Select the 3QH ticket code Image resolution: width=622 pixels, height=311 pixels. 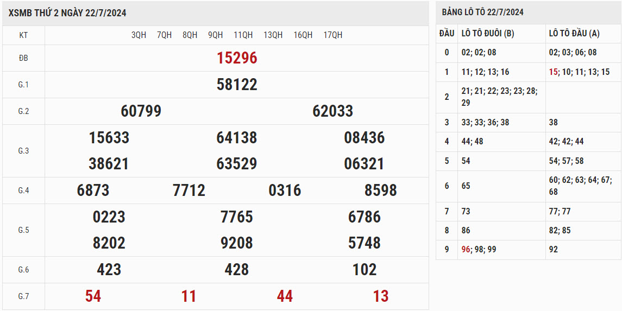139,35
